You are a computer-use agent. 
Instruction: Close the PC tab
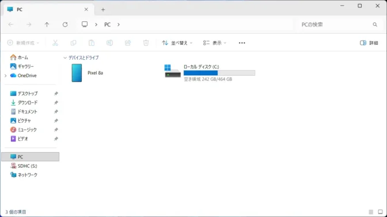tap(86, 9)
